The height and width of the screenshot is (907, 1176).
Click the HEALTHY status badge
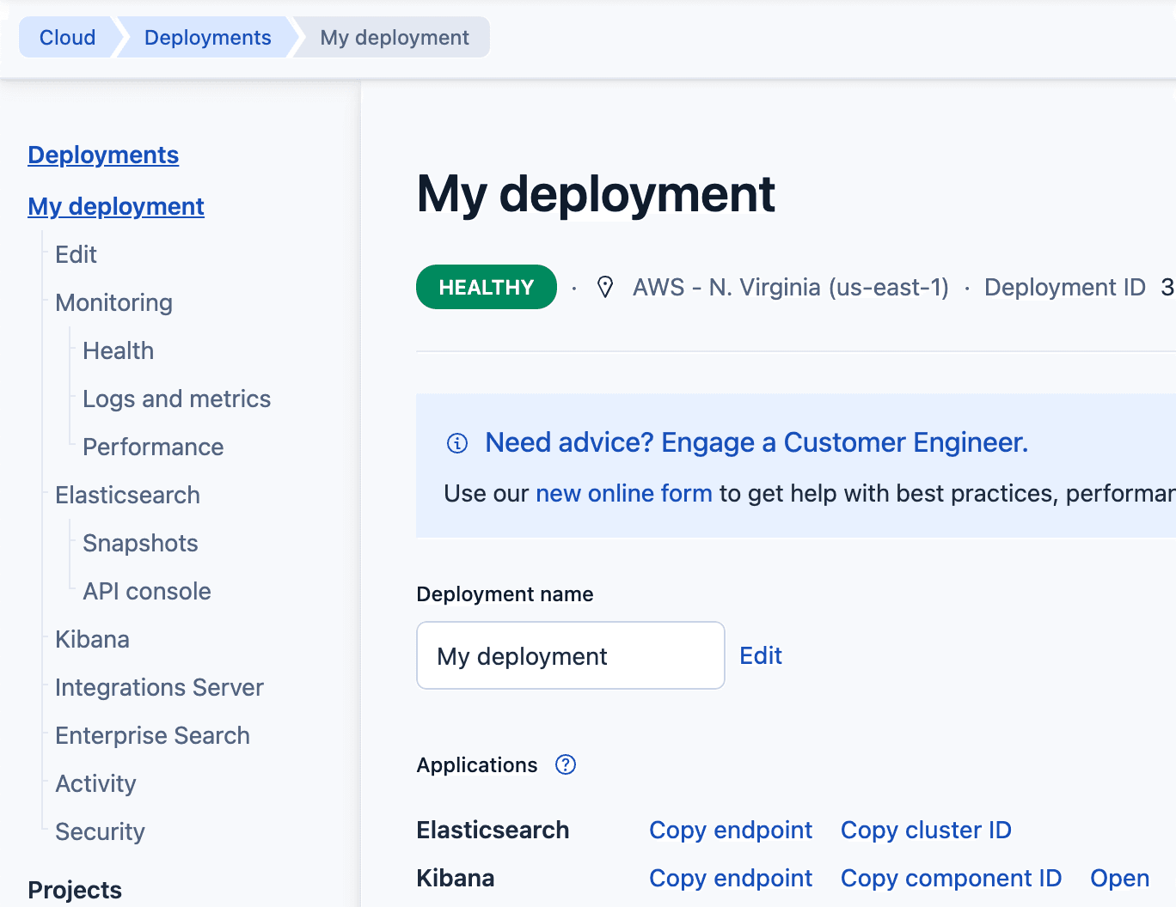click(x=486, y=287)
